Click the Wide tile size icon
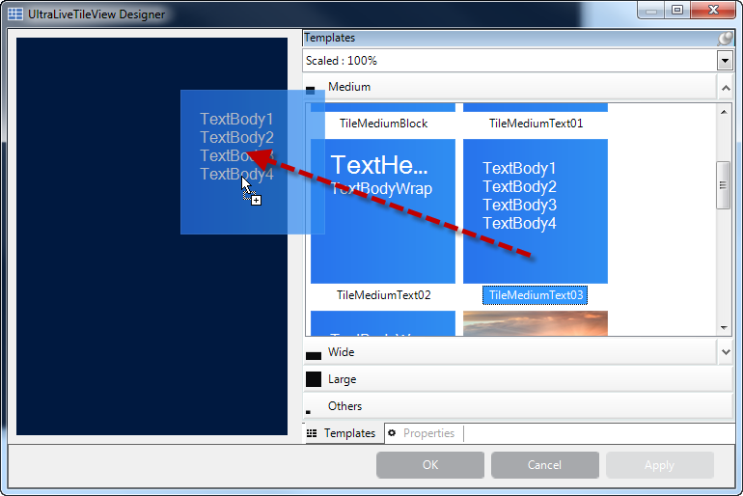The width and height of the screenshot is (743, 496). pos(313,356)
